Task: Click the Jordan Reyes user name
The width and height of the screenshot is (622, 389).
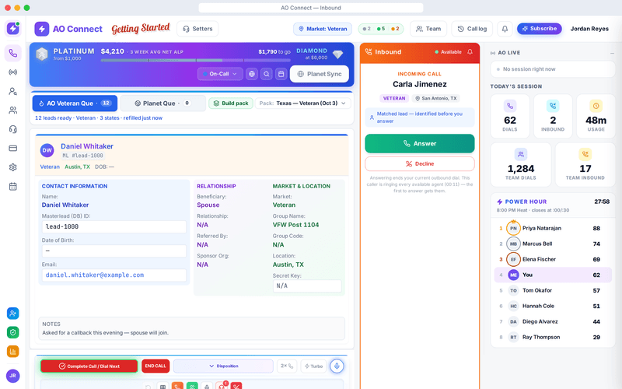Action: pos(589,29)
